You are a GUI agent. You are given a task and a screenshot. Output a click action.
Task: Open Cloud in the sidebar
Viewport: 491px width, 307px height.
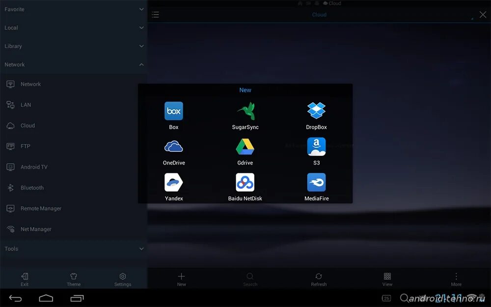click(x=74, y=125)
